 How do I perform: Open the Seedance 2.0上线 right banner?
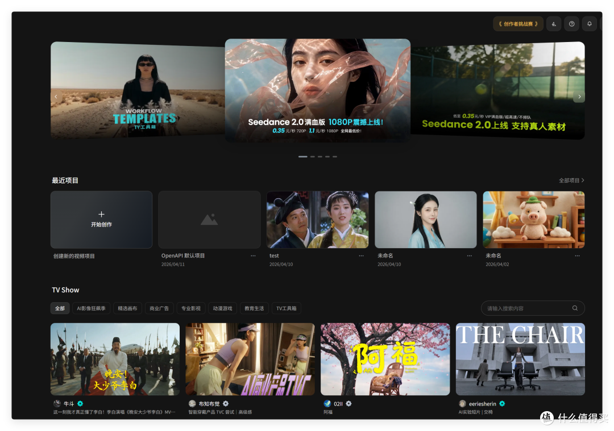tap(497, 90)
